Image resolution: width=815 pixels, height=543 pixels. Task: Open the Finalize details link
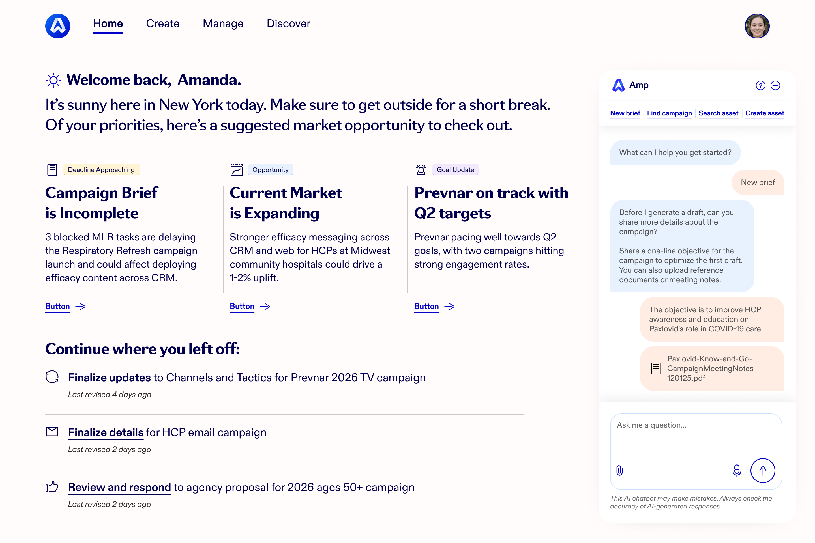[x=106, y=432]
